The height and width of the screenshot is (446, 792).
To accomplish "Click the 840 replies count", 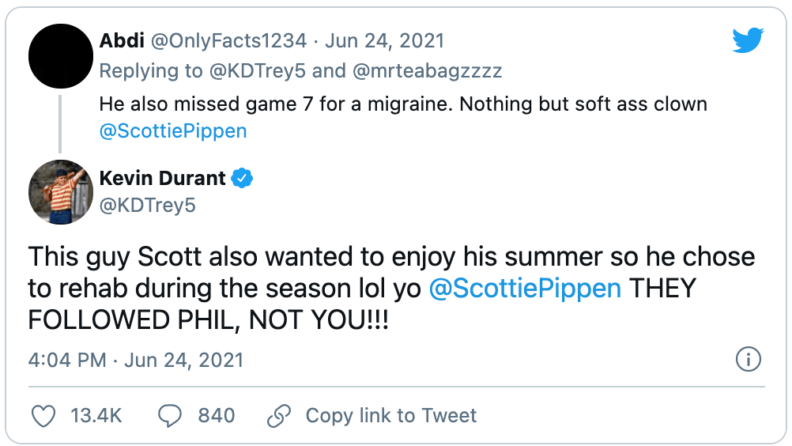I will pos(216,415).
